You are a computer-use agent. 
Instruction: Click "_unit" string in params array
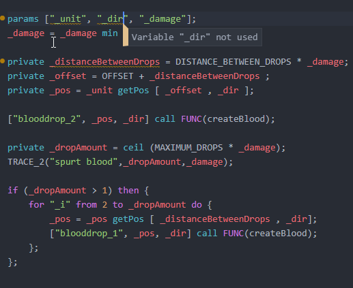point(68,19)
